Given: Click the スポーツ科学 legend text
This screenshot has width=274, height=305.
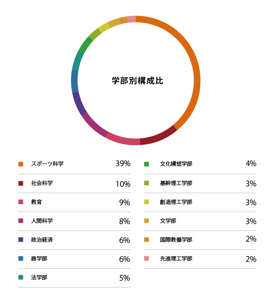Looking at the screenshot, I should coord(47,164).
